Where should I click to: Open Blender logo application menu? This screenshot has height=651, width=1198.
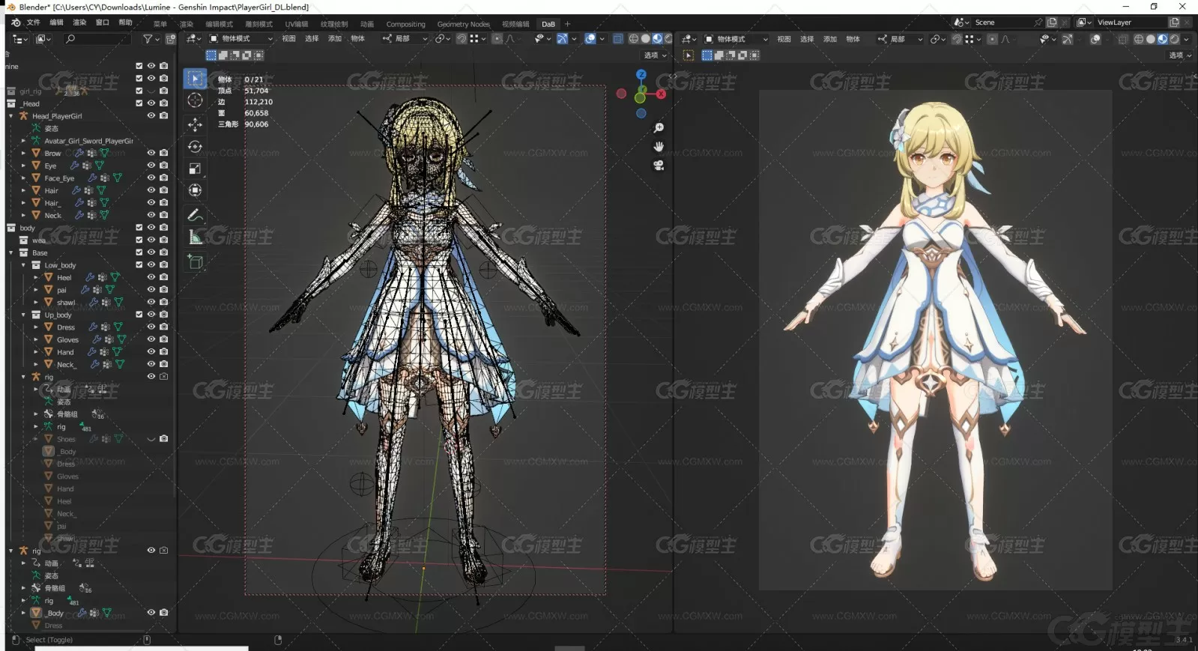point(16,22)
